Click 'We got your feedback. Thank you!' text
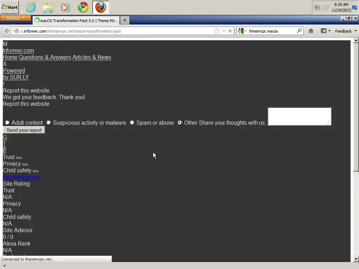Screen dimensions: 359x269 tap(44, 97)
